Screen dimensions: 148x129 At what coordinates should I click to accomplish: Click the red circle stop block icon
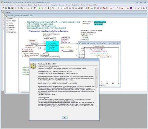104,8
